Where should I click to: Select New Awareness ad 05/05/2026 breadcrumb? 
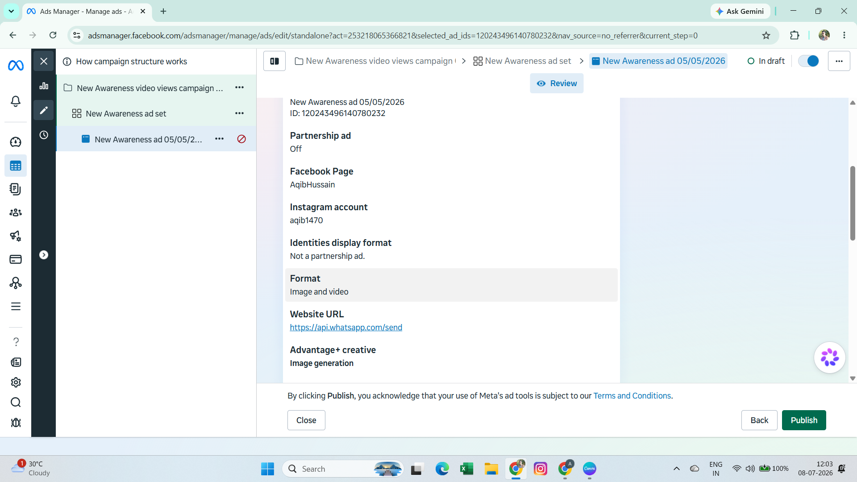point(658,61)
